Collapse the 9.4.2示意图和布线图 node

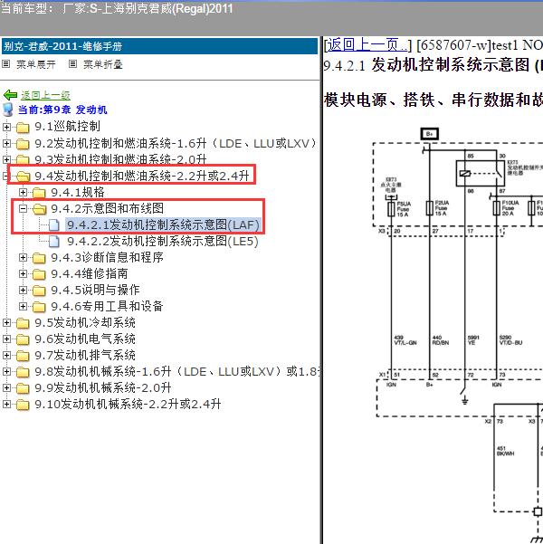click(23, 208)
